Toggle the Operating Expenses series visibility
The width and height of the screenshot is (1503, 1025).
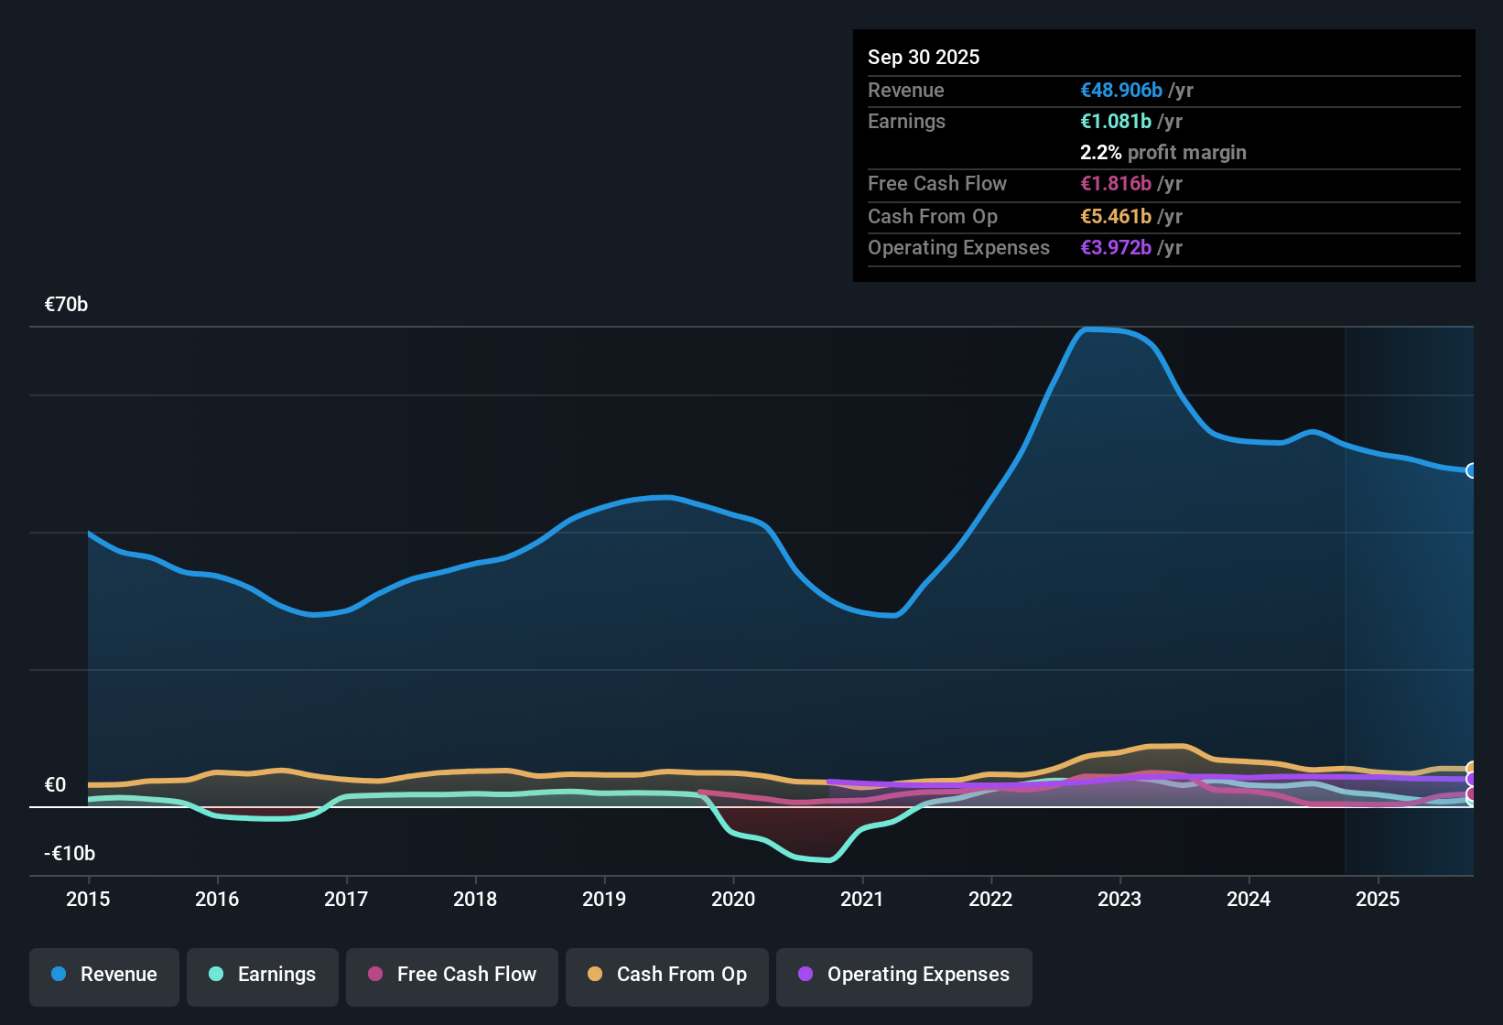[x=903, y=975]
